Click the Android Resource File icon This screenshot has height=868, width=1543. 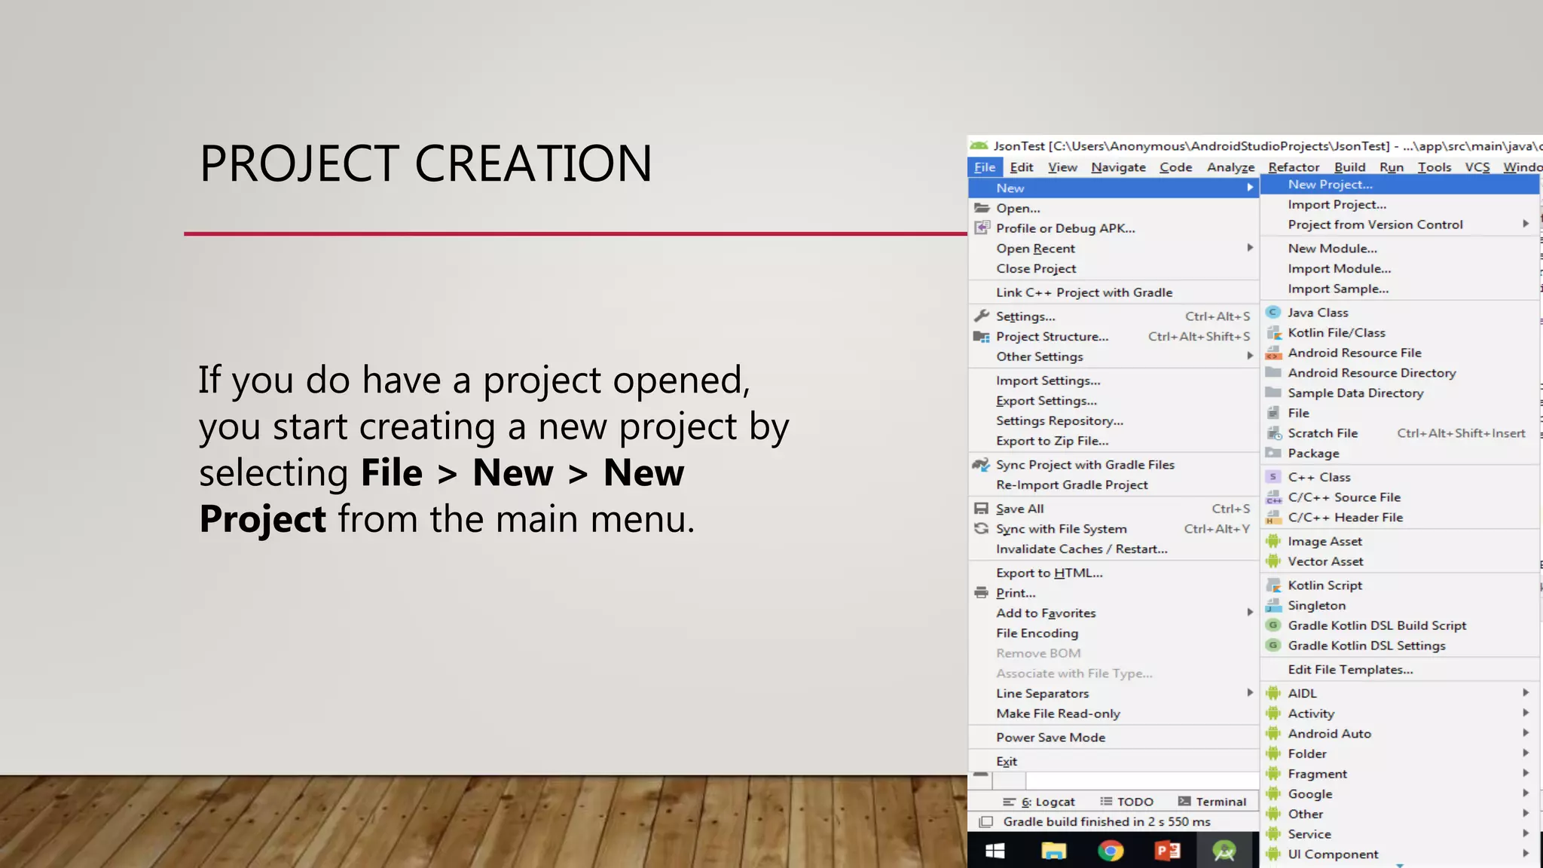pos(1273,353)
